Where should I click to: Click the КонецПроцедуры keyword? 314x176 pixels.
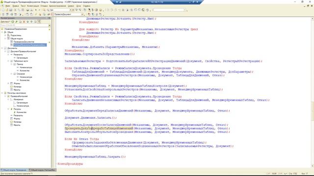[70, 164]
